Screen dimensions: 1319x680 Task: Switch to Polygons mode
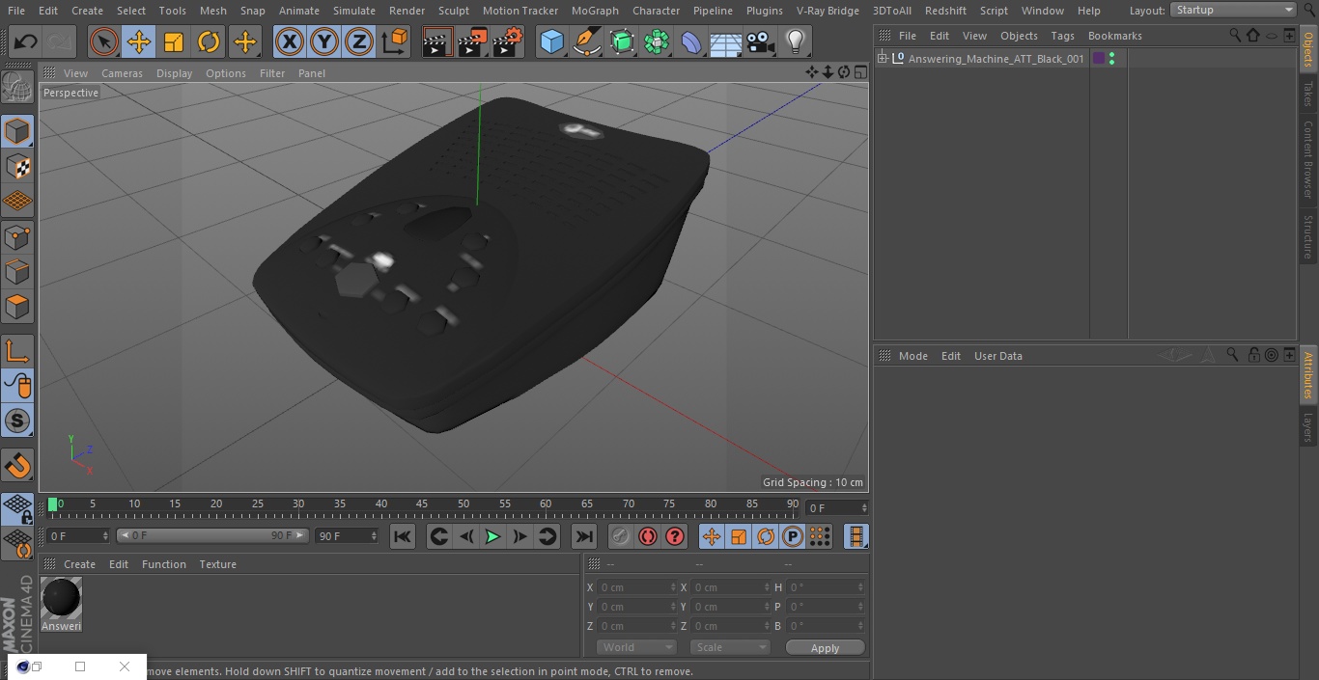tap(17, 307)
